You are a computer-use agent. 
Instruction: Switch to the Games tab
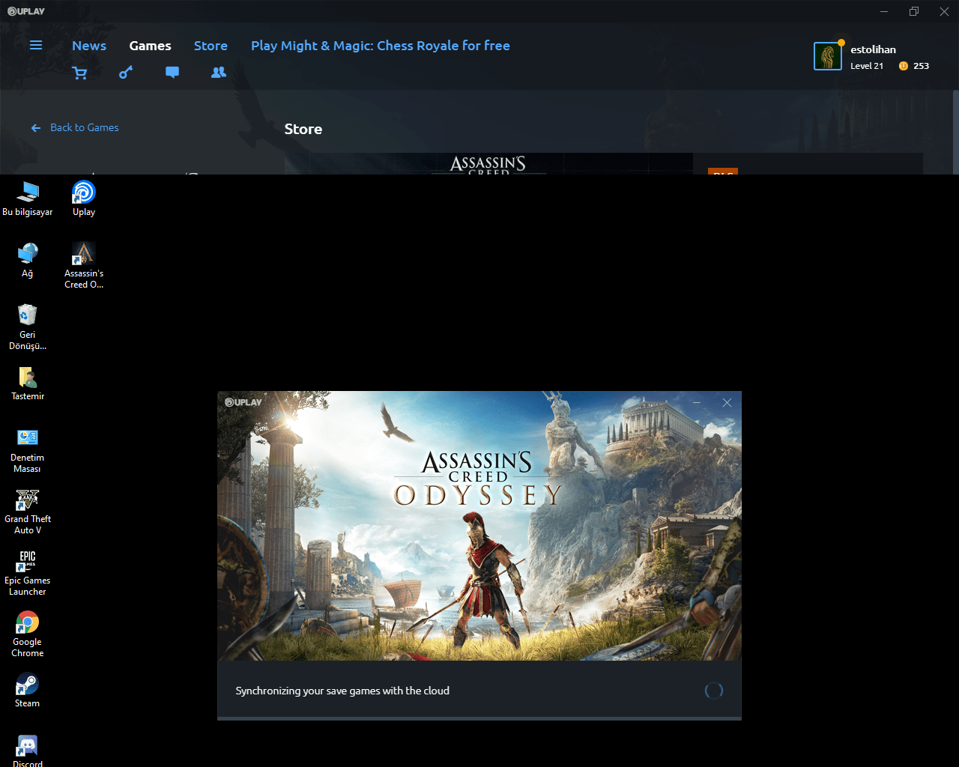(x=150, y=46)
